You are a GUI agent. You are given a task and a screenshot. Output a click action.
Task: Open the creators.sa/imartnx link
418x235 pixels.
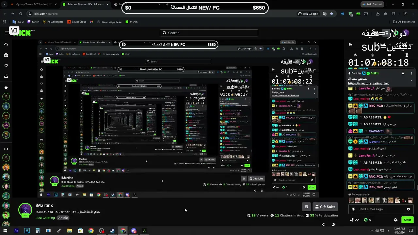(x=368, y=84)
